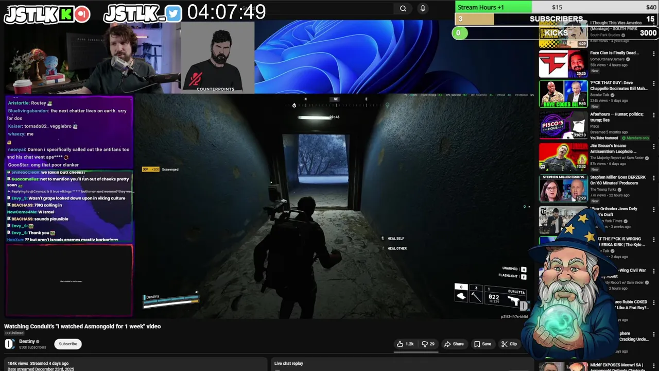This screenshot has height=371, width=659.
Task: Open Destiny channel avatar
Action: pyautogui.click(x=10, y=344)
